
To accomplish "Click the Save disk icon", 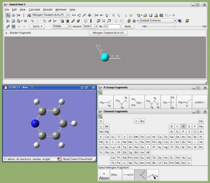I will 151,15.
